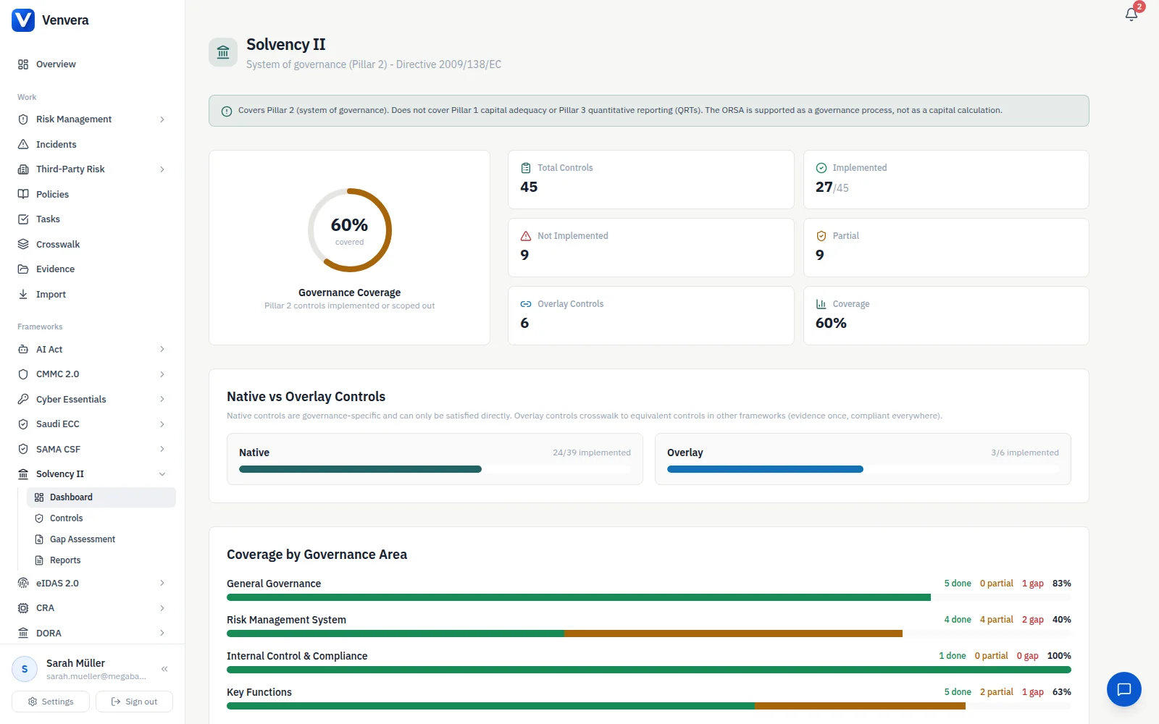
Task: Click the AI Act robot icon
Action: (x=23, y=349)
